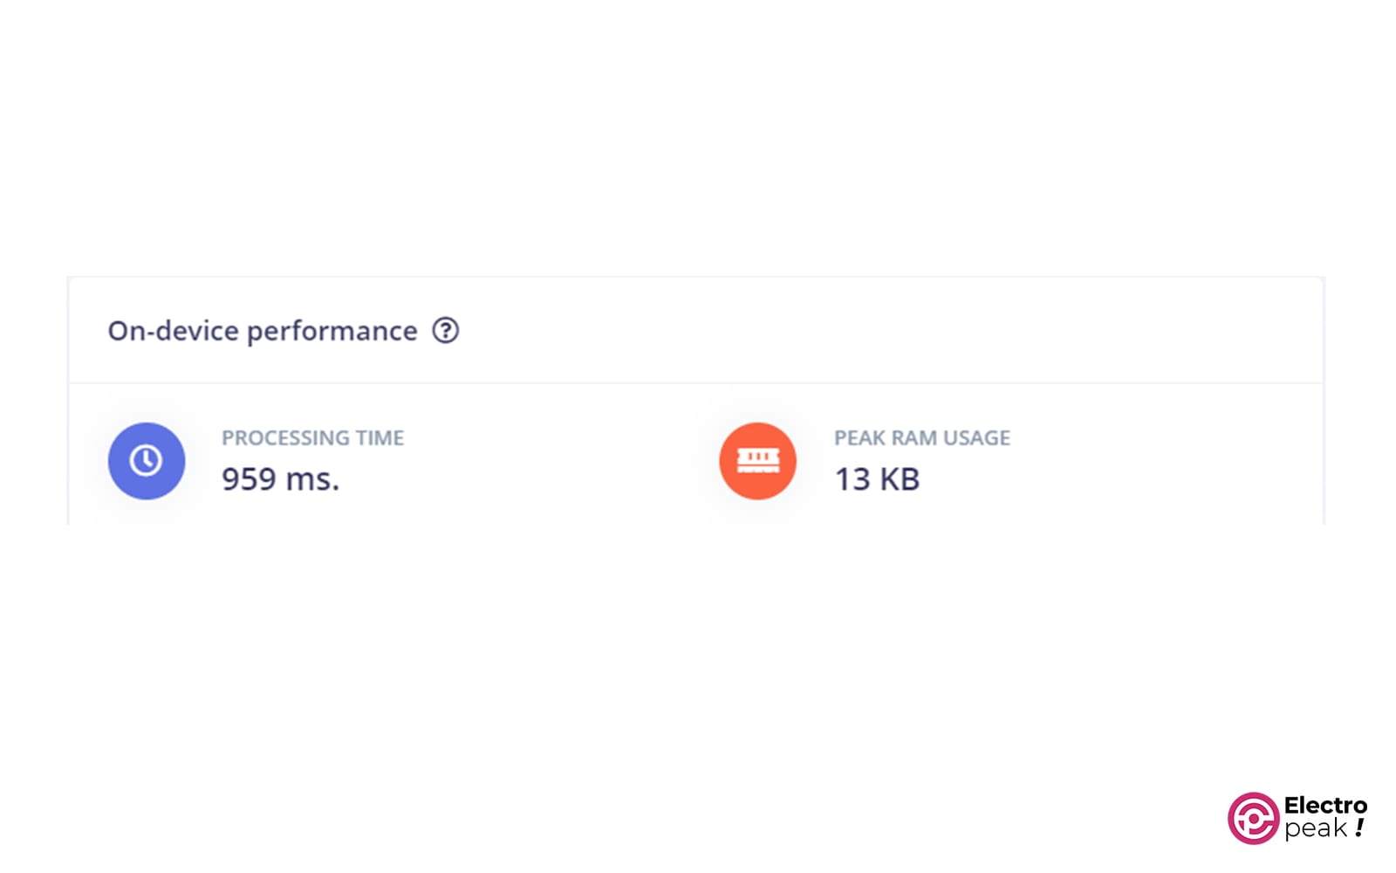Click the exclamation mark in Electropeak logo
1396x873 pixels.
pyautogui.click(x=1360, y=827)
